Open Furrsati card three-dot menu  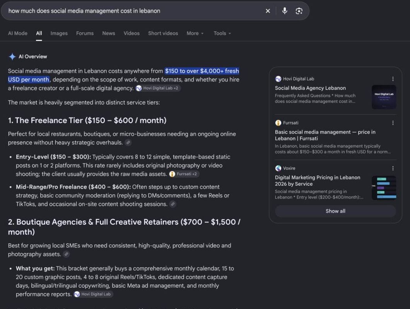click(393, 123)
